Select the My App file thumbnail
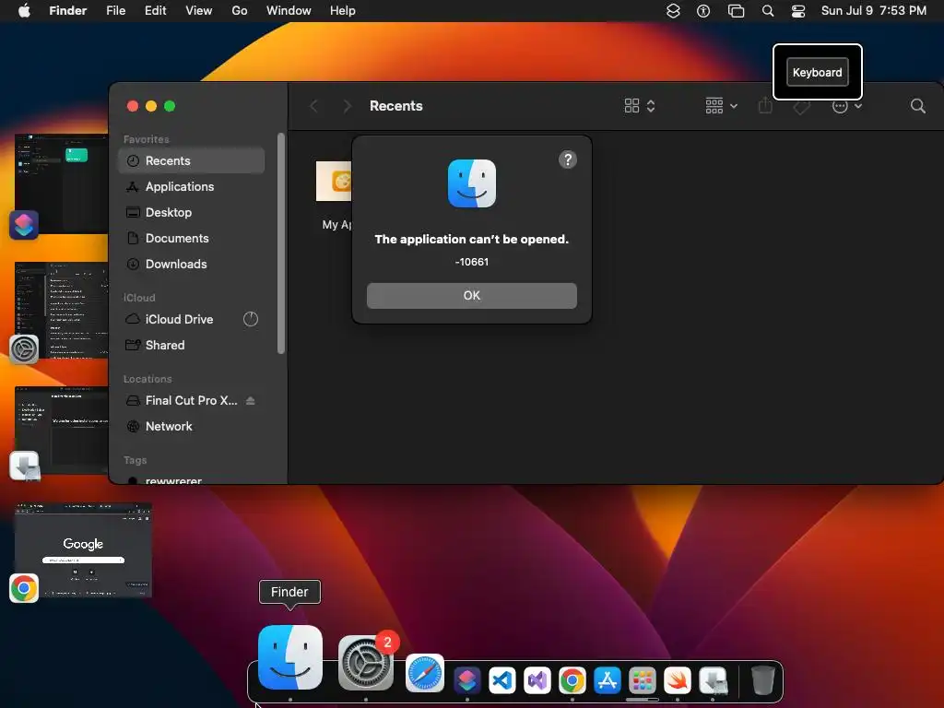Screen dimensions: 944x708 [334, 182]
